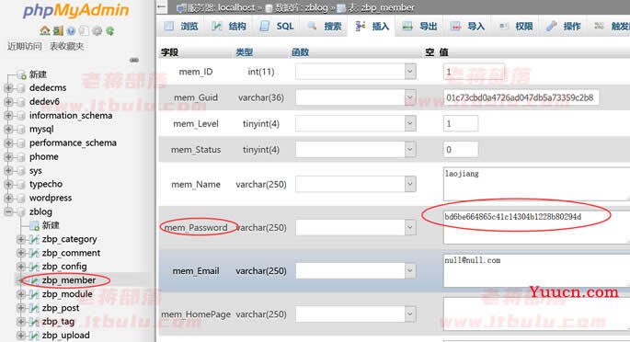Expand the mysql database node
Image resolution: width=630 pixels, height=342 pixels.
click(x=8, y=130)
